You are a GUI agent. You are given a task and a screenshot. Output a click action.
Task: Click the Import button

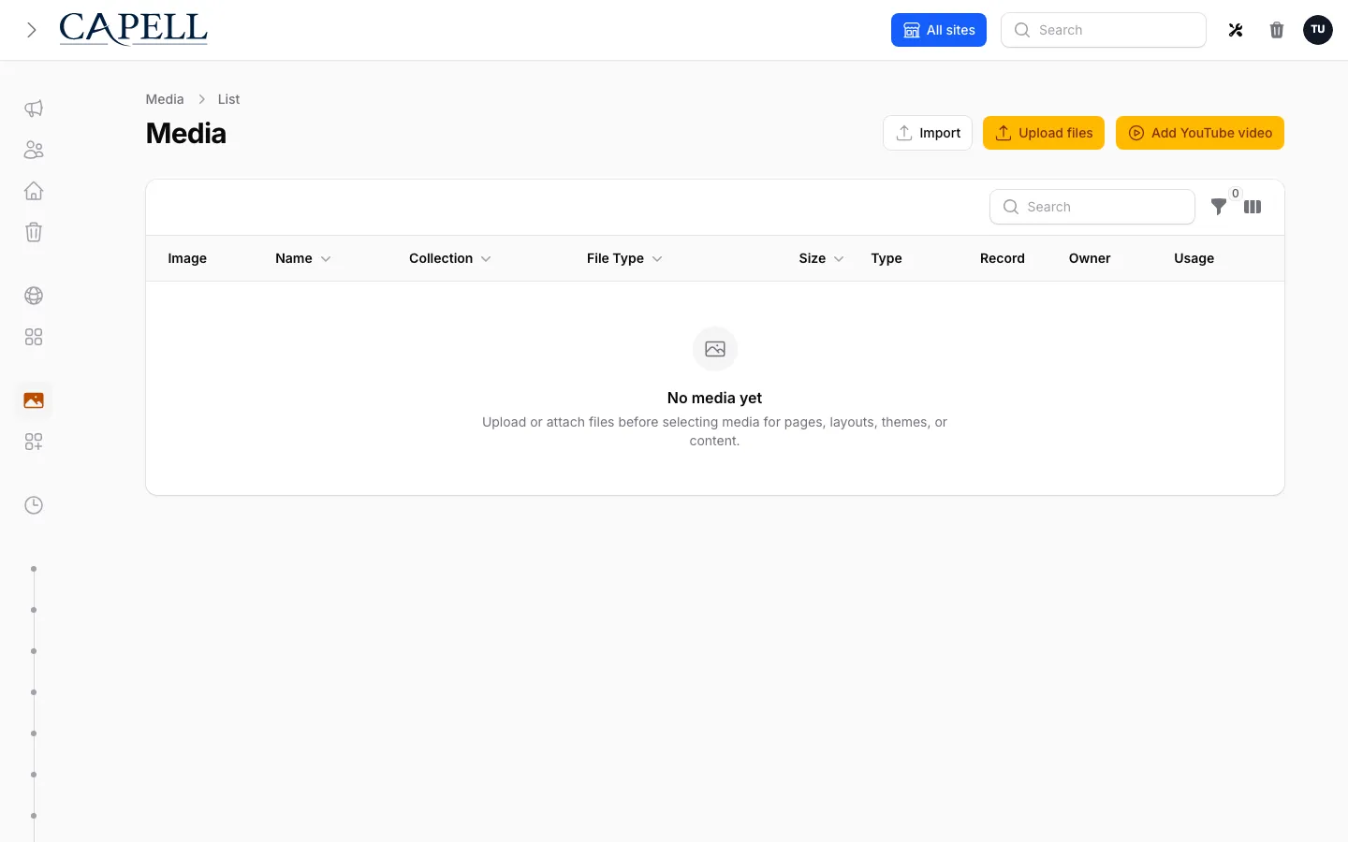point(928,133)
